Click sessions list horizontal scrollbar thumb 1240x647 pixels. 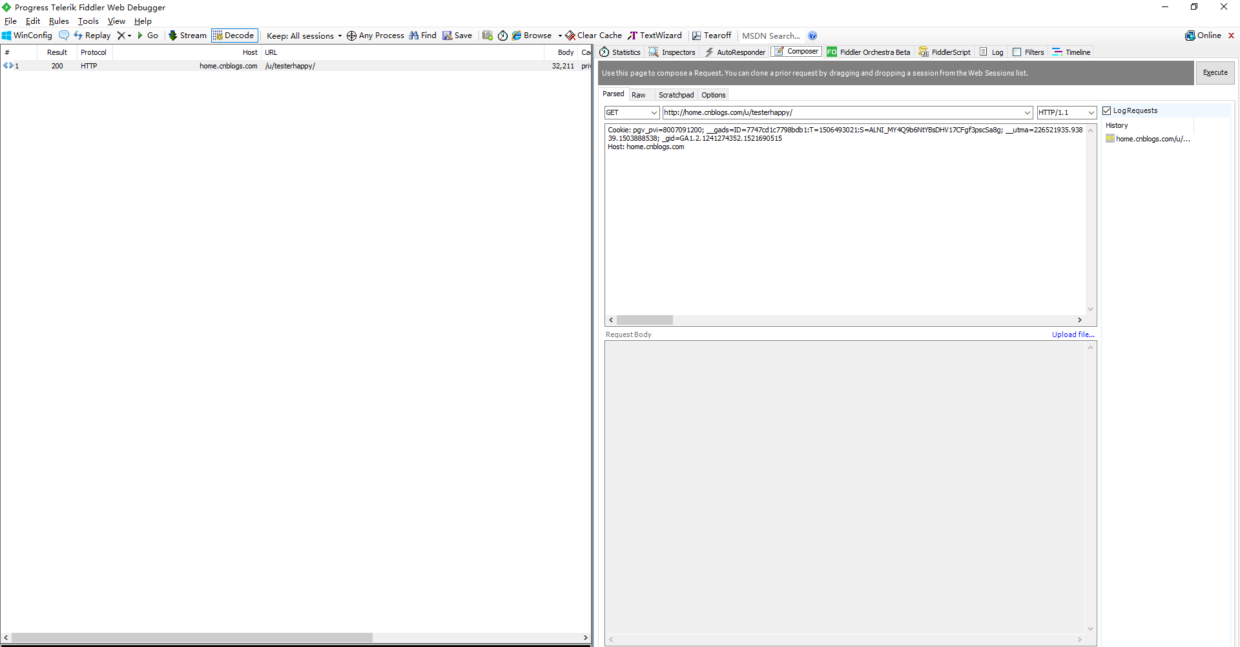pos(192,637)
